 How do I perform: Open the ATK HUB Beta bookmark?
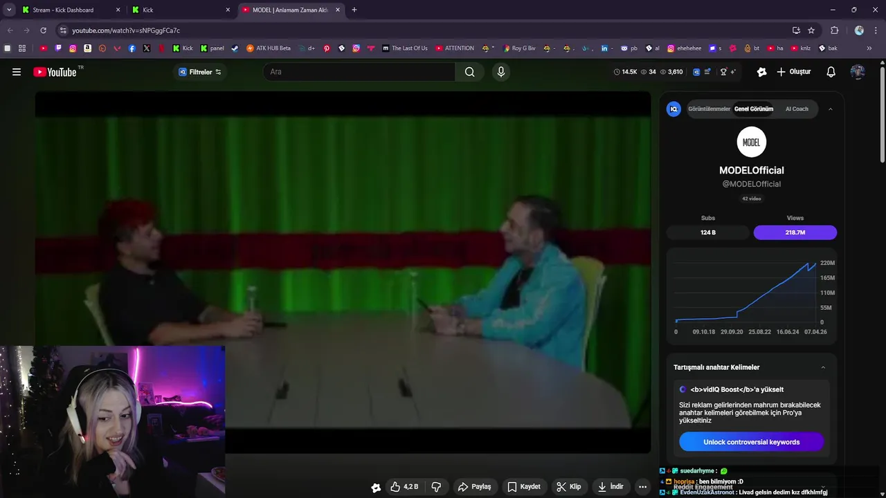269,48
